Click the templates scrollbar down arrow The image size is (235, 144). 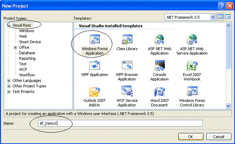point(228,106)
